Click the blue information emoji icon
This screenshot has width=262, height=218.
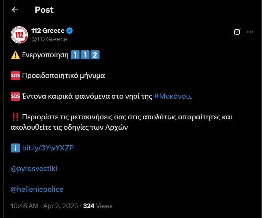[x=15, y=148]
